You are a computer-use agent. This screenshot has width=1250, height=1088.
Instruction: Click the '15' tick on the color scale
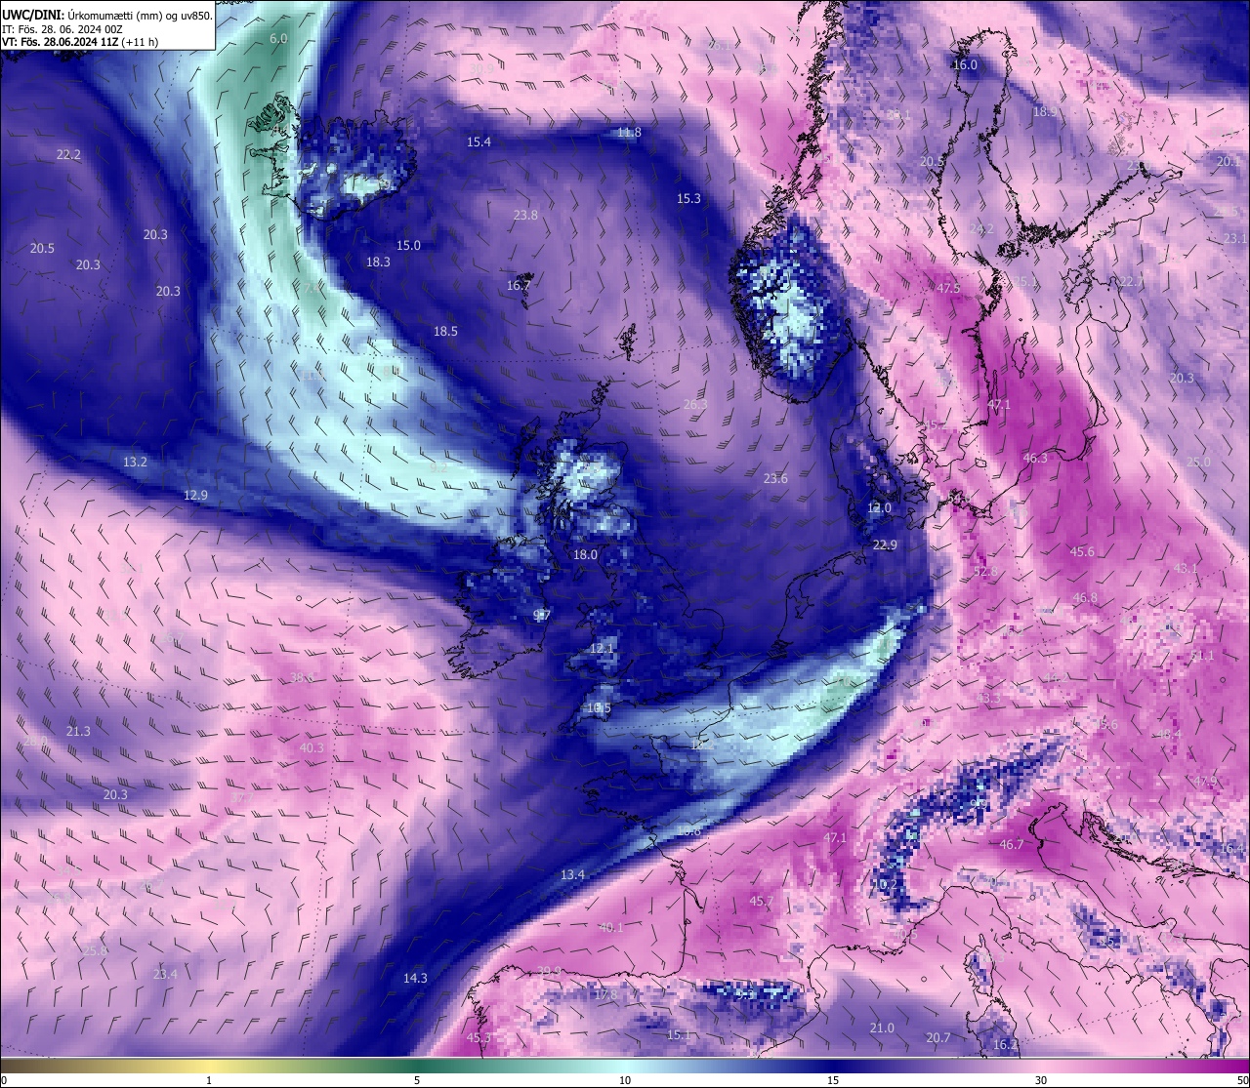(833, 1080)
